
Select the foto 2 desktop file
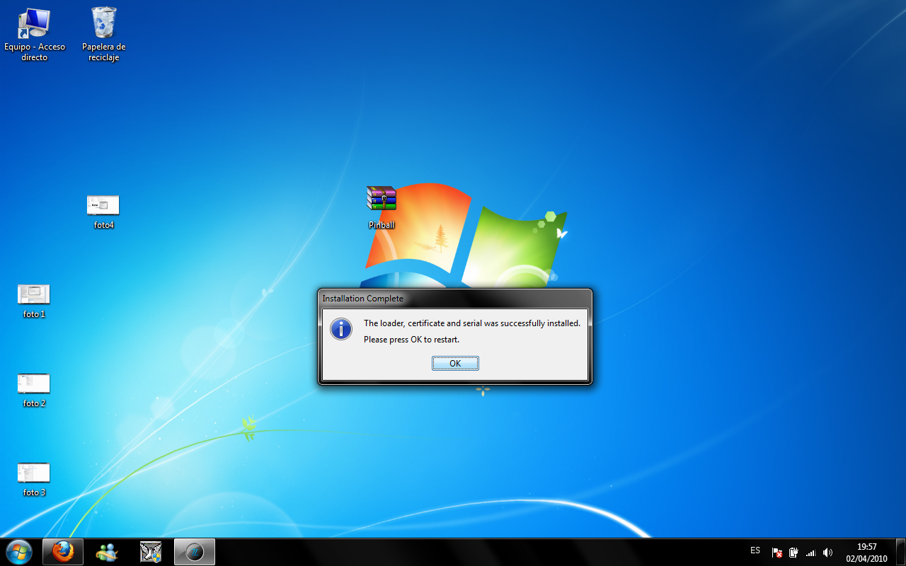pos(34,391)
